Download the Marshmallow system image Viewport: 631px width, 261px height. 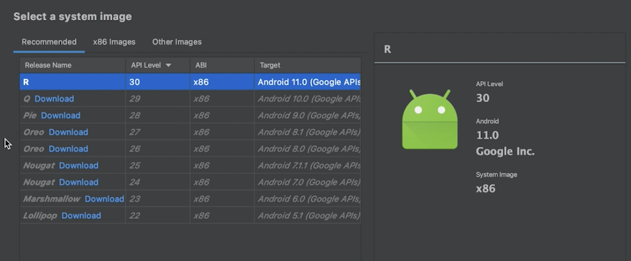click(104, 199)
